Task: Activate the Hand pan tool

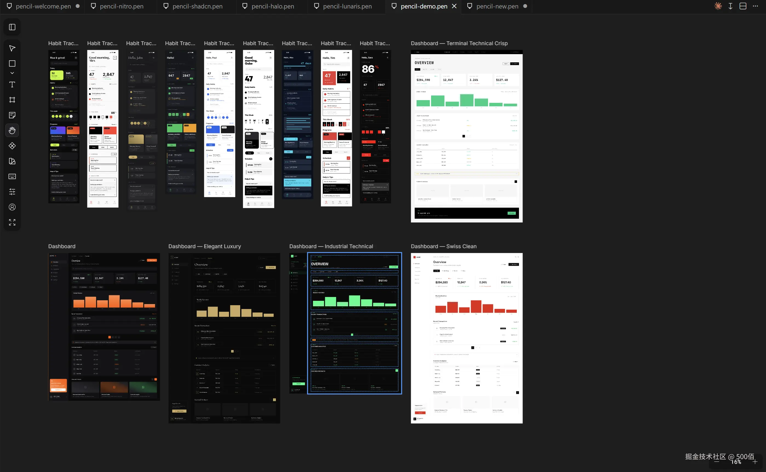Action: [x=12, y=130]
